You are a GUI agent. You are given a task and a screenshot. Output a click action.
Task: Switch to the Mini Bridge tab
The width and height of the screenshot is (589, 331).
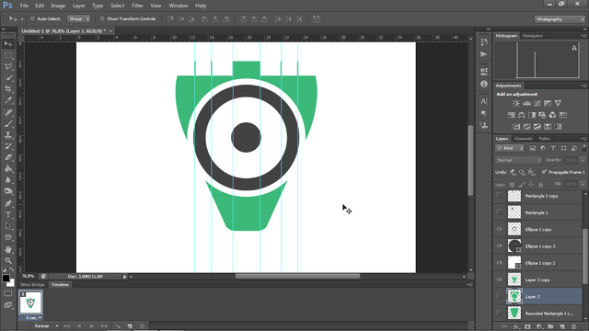[33, 284]
